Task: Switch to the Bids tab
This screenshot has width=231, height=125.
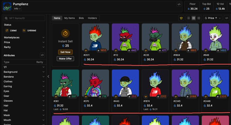Action: (x=81, y=18)
